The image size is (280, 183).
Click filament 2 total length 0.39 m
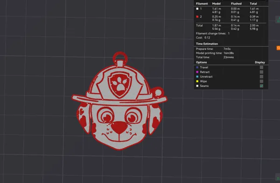[254, 17]
